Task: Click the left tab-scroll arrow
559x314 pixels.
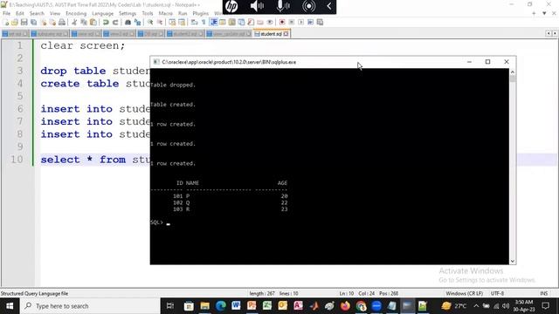Action: pos(549,33)
